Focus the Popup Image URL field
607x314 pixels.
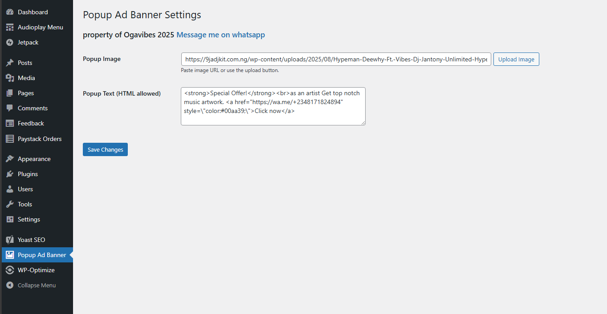[336, 59]
